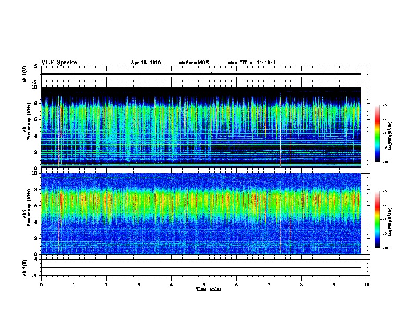
Task: Click the ch.2 frequency spectrogram panel
Action: click(201, 214)
